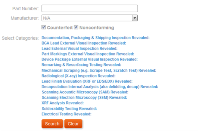Toggle the Nonconforming checkbox
Viewport: 199px width, 131px height.
pyautogui.click(x=76, y=28)
